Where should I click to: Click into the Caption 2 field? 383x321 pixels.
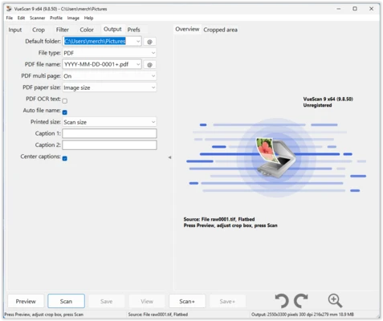coord(109,145)
